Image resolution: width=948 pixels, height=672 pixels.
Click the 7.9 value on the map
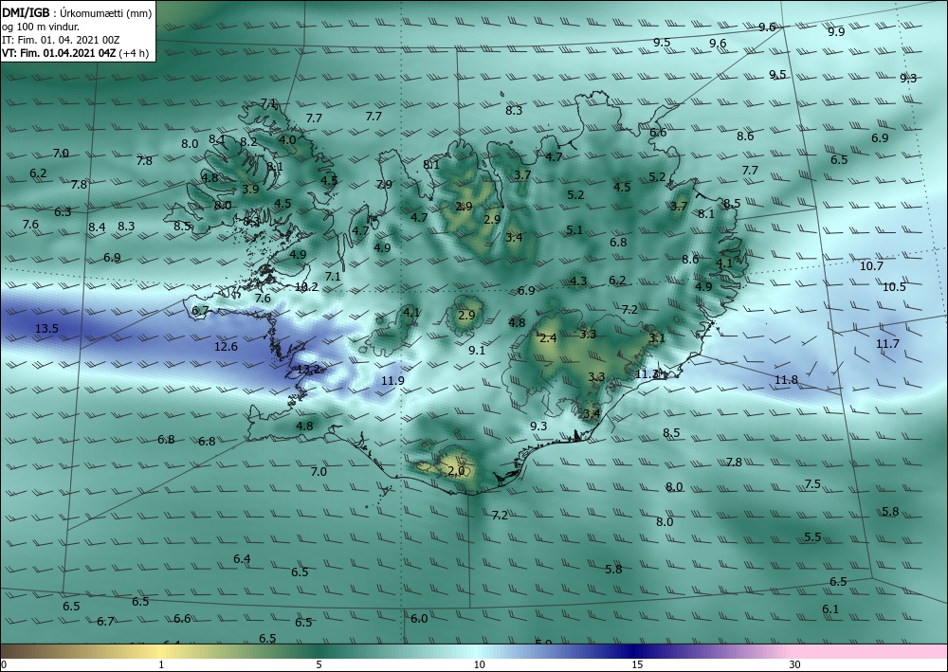click(x=384, y=184)
